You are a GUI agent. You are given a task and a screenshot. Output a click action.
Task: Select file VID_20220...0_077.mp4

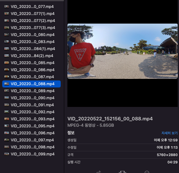(x=31, y=7)
